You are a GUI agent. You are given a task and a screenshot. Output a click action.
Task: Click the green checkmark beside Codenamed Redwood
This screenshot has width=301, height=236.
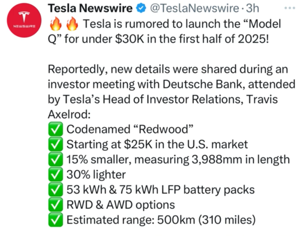point(55,129)
